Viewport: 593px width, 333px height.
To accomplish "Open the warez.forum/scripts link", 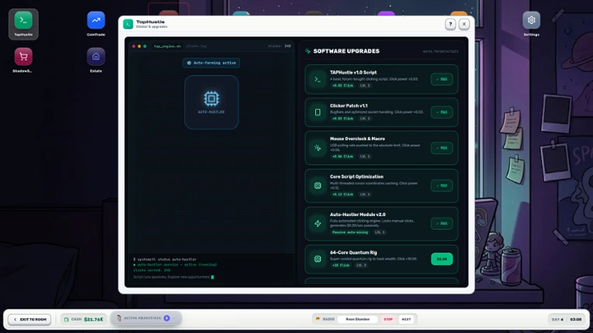I will (x=441, y=51).
